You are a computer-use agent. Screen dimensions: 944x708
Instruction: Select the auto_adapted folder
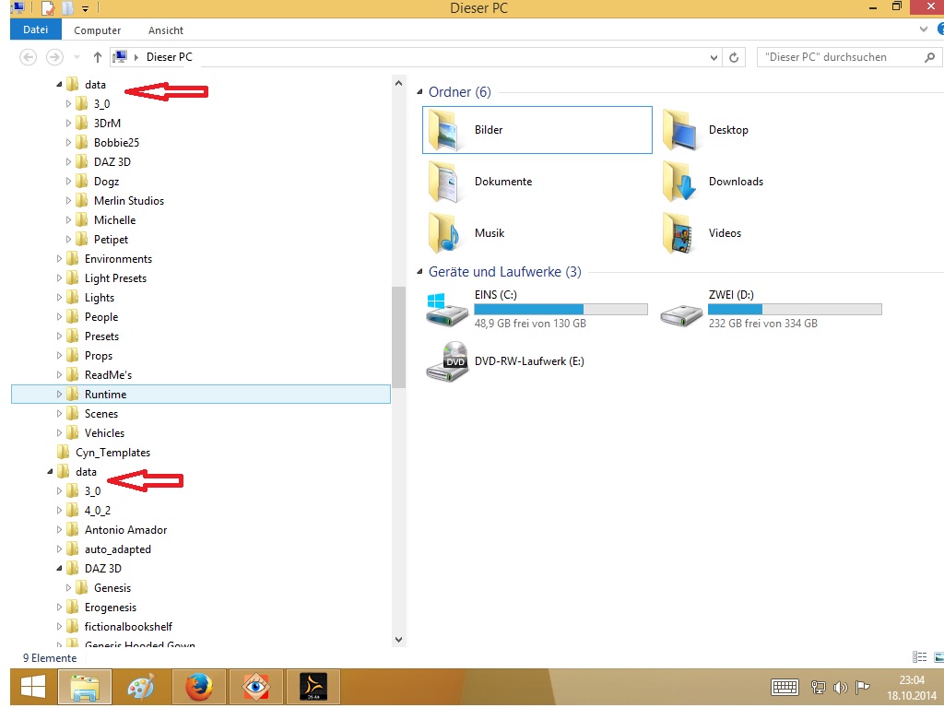[x=117, y=549]
